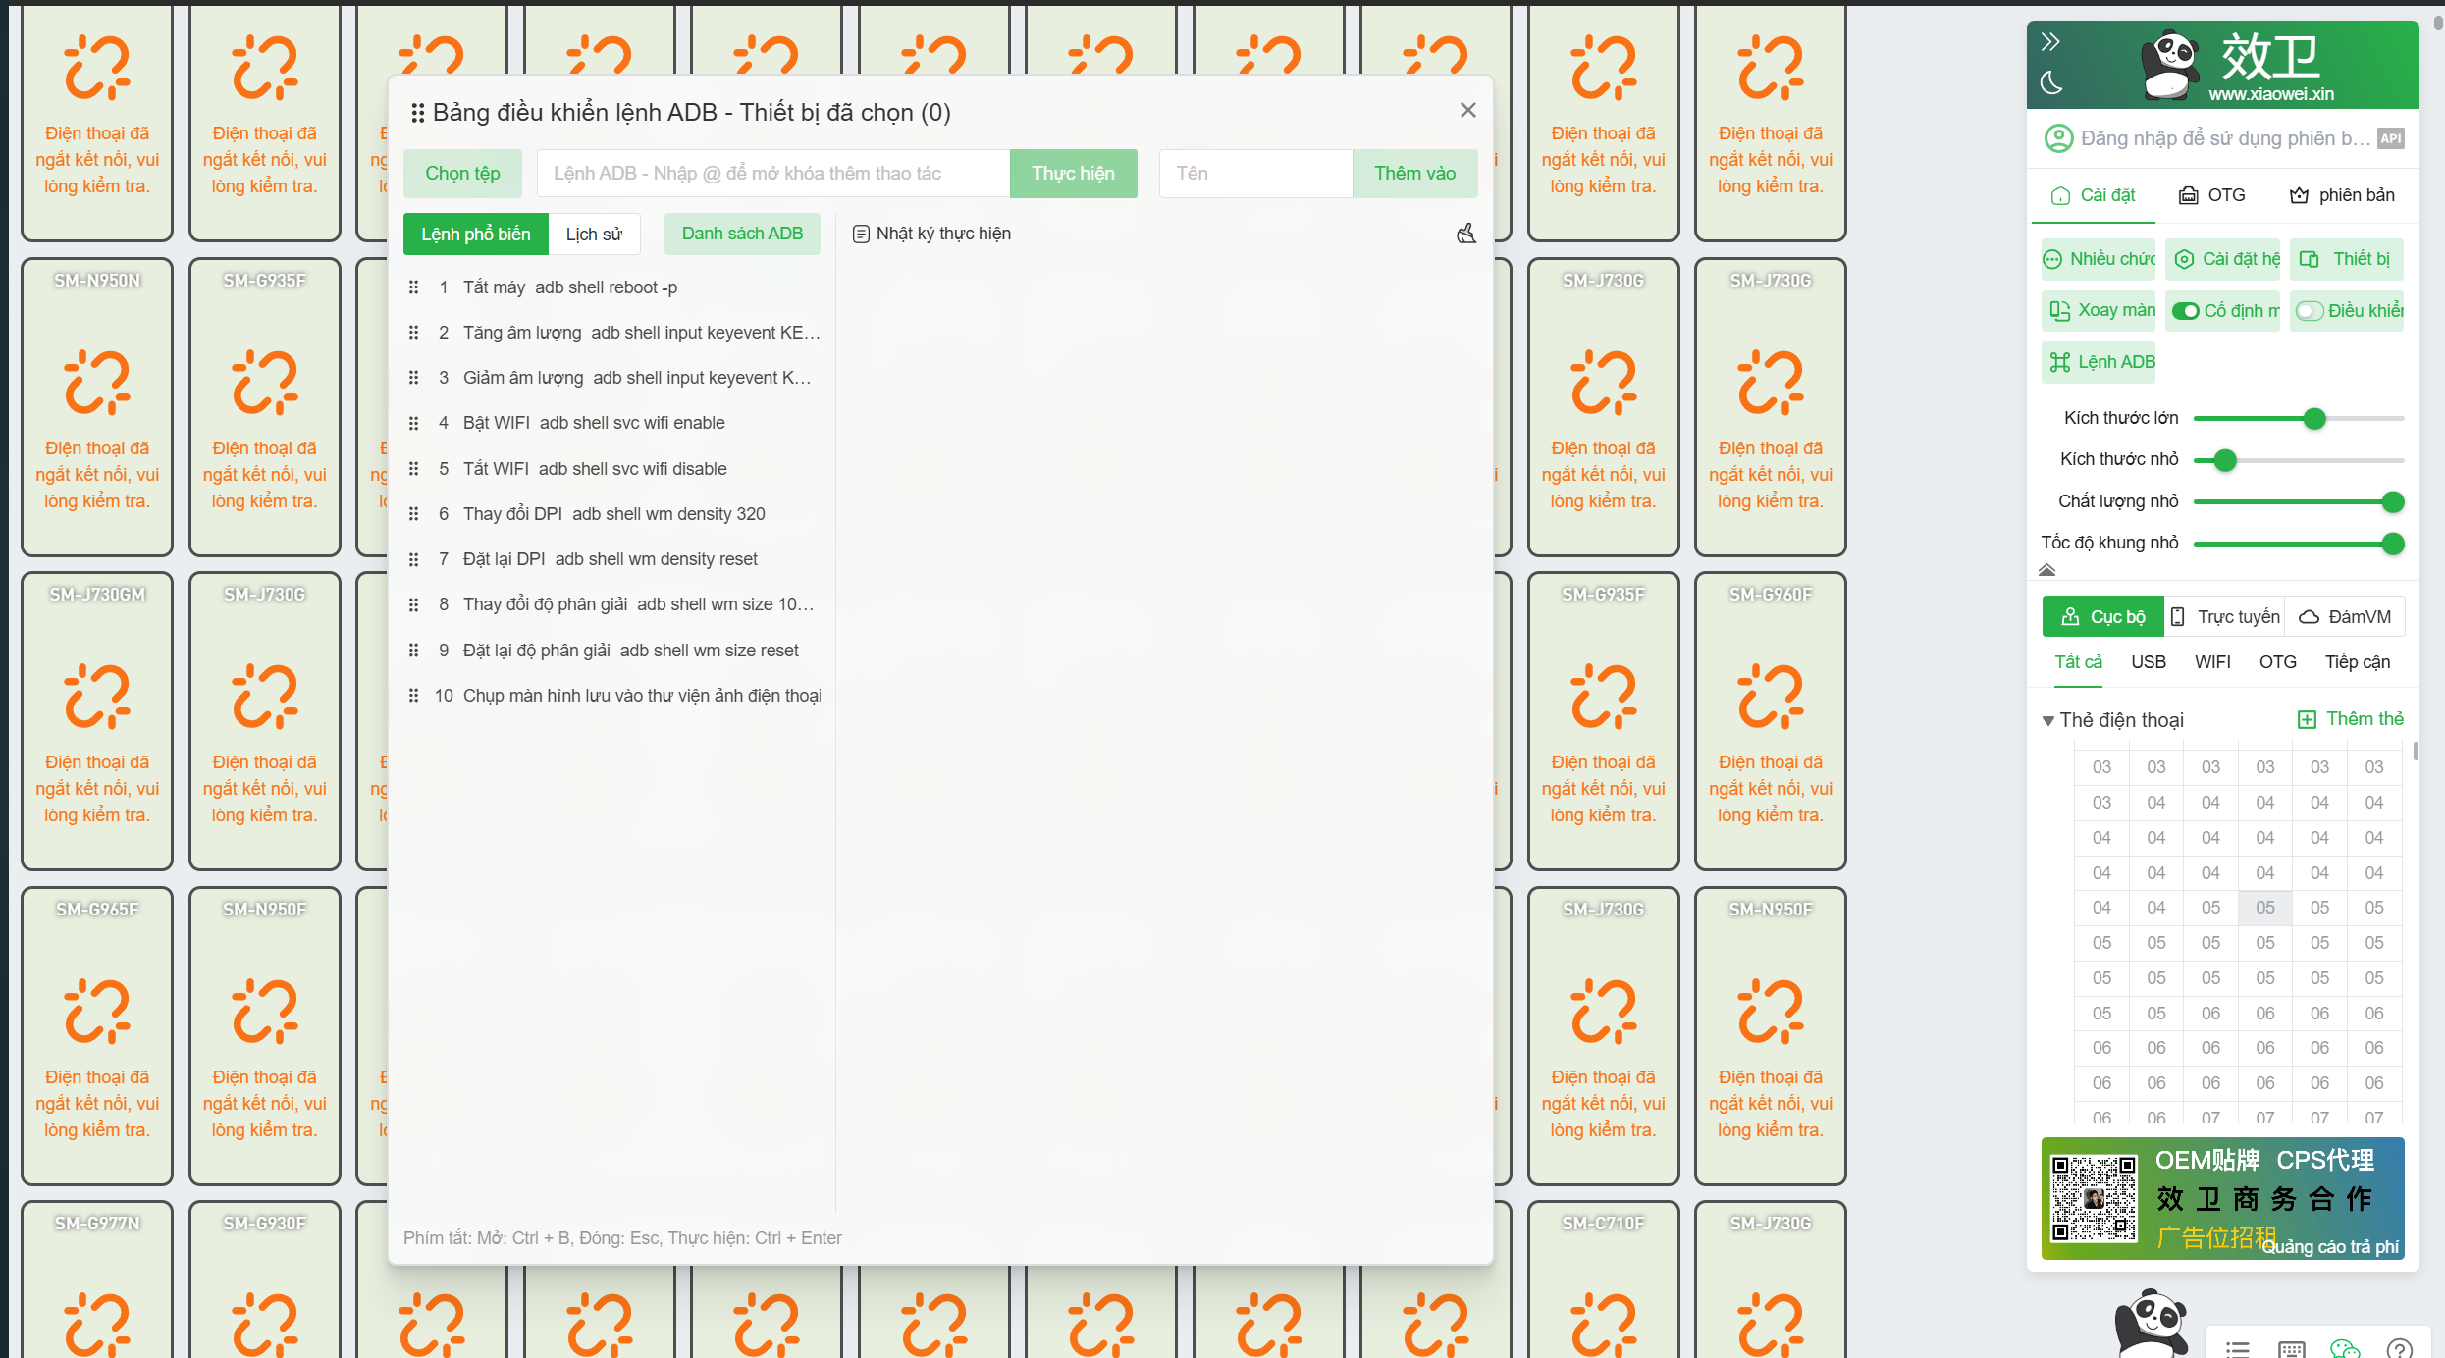Collapse sidebar with double-chevron icon
The height and width of the screenshot is (1358, 2445).
tap(2050, 42)
